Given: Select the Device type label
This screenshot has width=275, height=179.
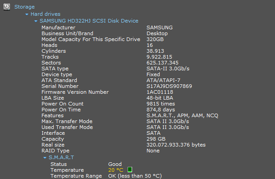Looking at the screenshot, I should 57,74.
